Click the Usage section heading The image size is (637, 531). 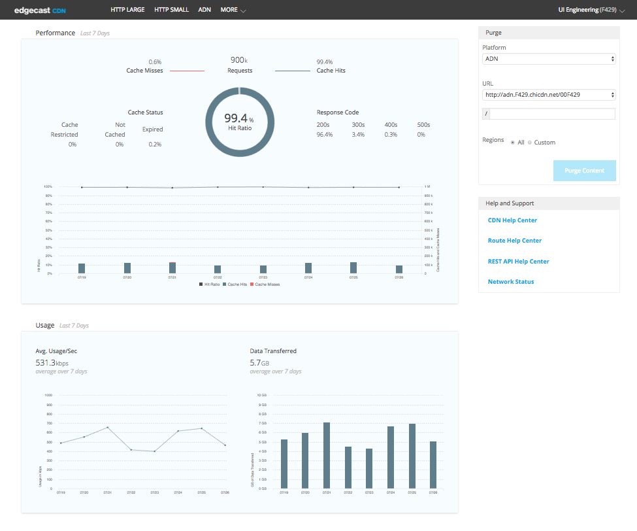(44, 325)
